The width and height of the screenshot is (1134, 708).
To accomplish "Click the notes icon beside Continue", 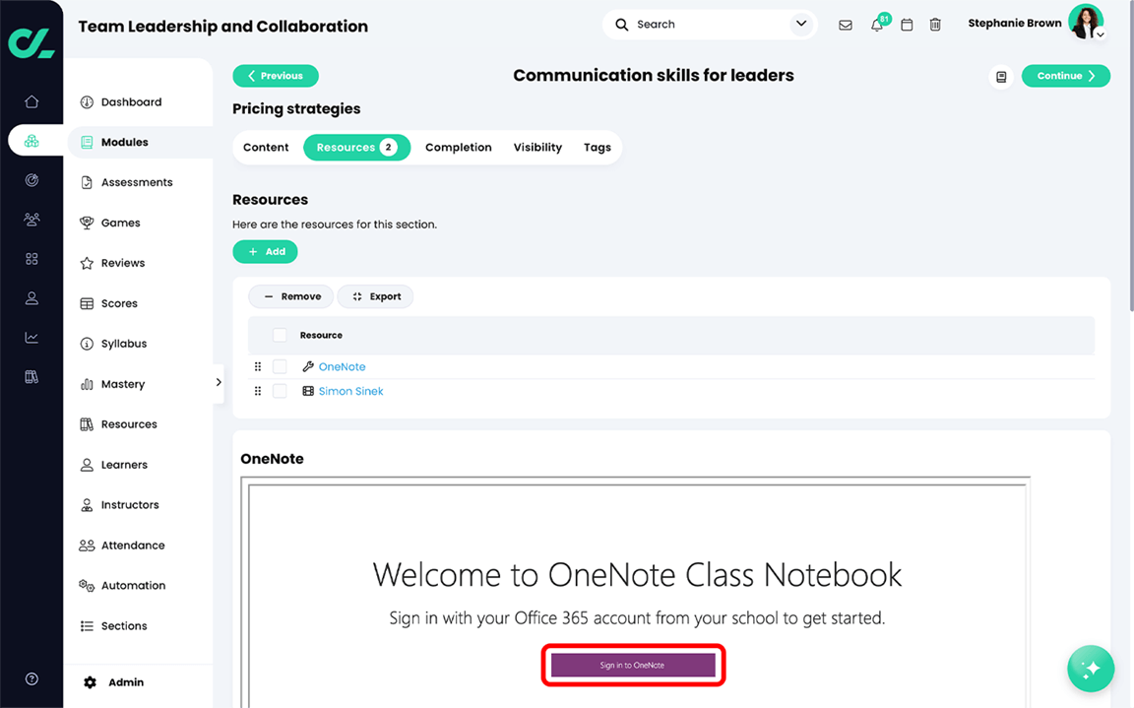I will click(1001, 76).
